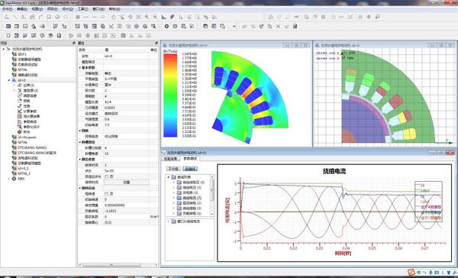The image size is (458, 278).
Task: Click the red X delete icon in toolbar
Action: pyautogui.click(x=279, y=26)
